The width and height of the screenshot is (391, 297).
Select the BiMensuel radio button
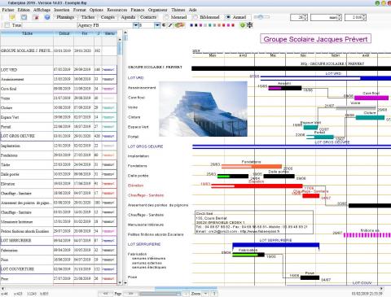[195, 17]
